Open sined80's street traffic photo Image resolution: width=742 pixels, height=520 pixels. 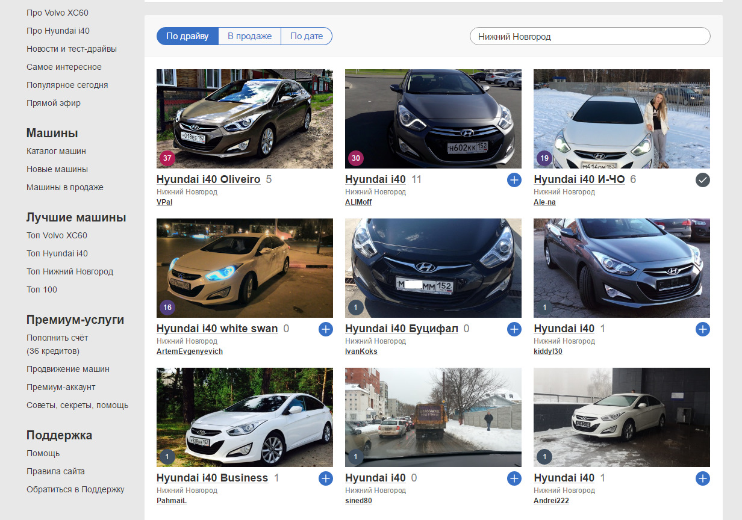point(433,417)
